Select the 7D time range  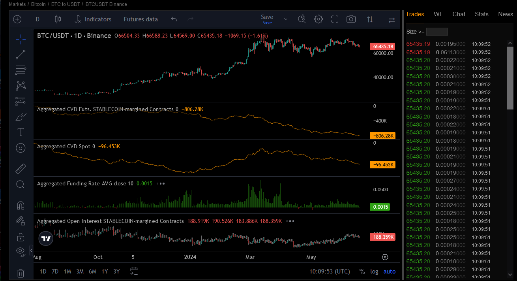click(x=55, y=272)
